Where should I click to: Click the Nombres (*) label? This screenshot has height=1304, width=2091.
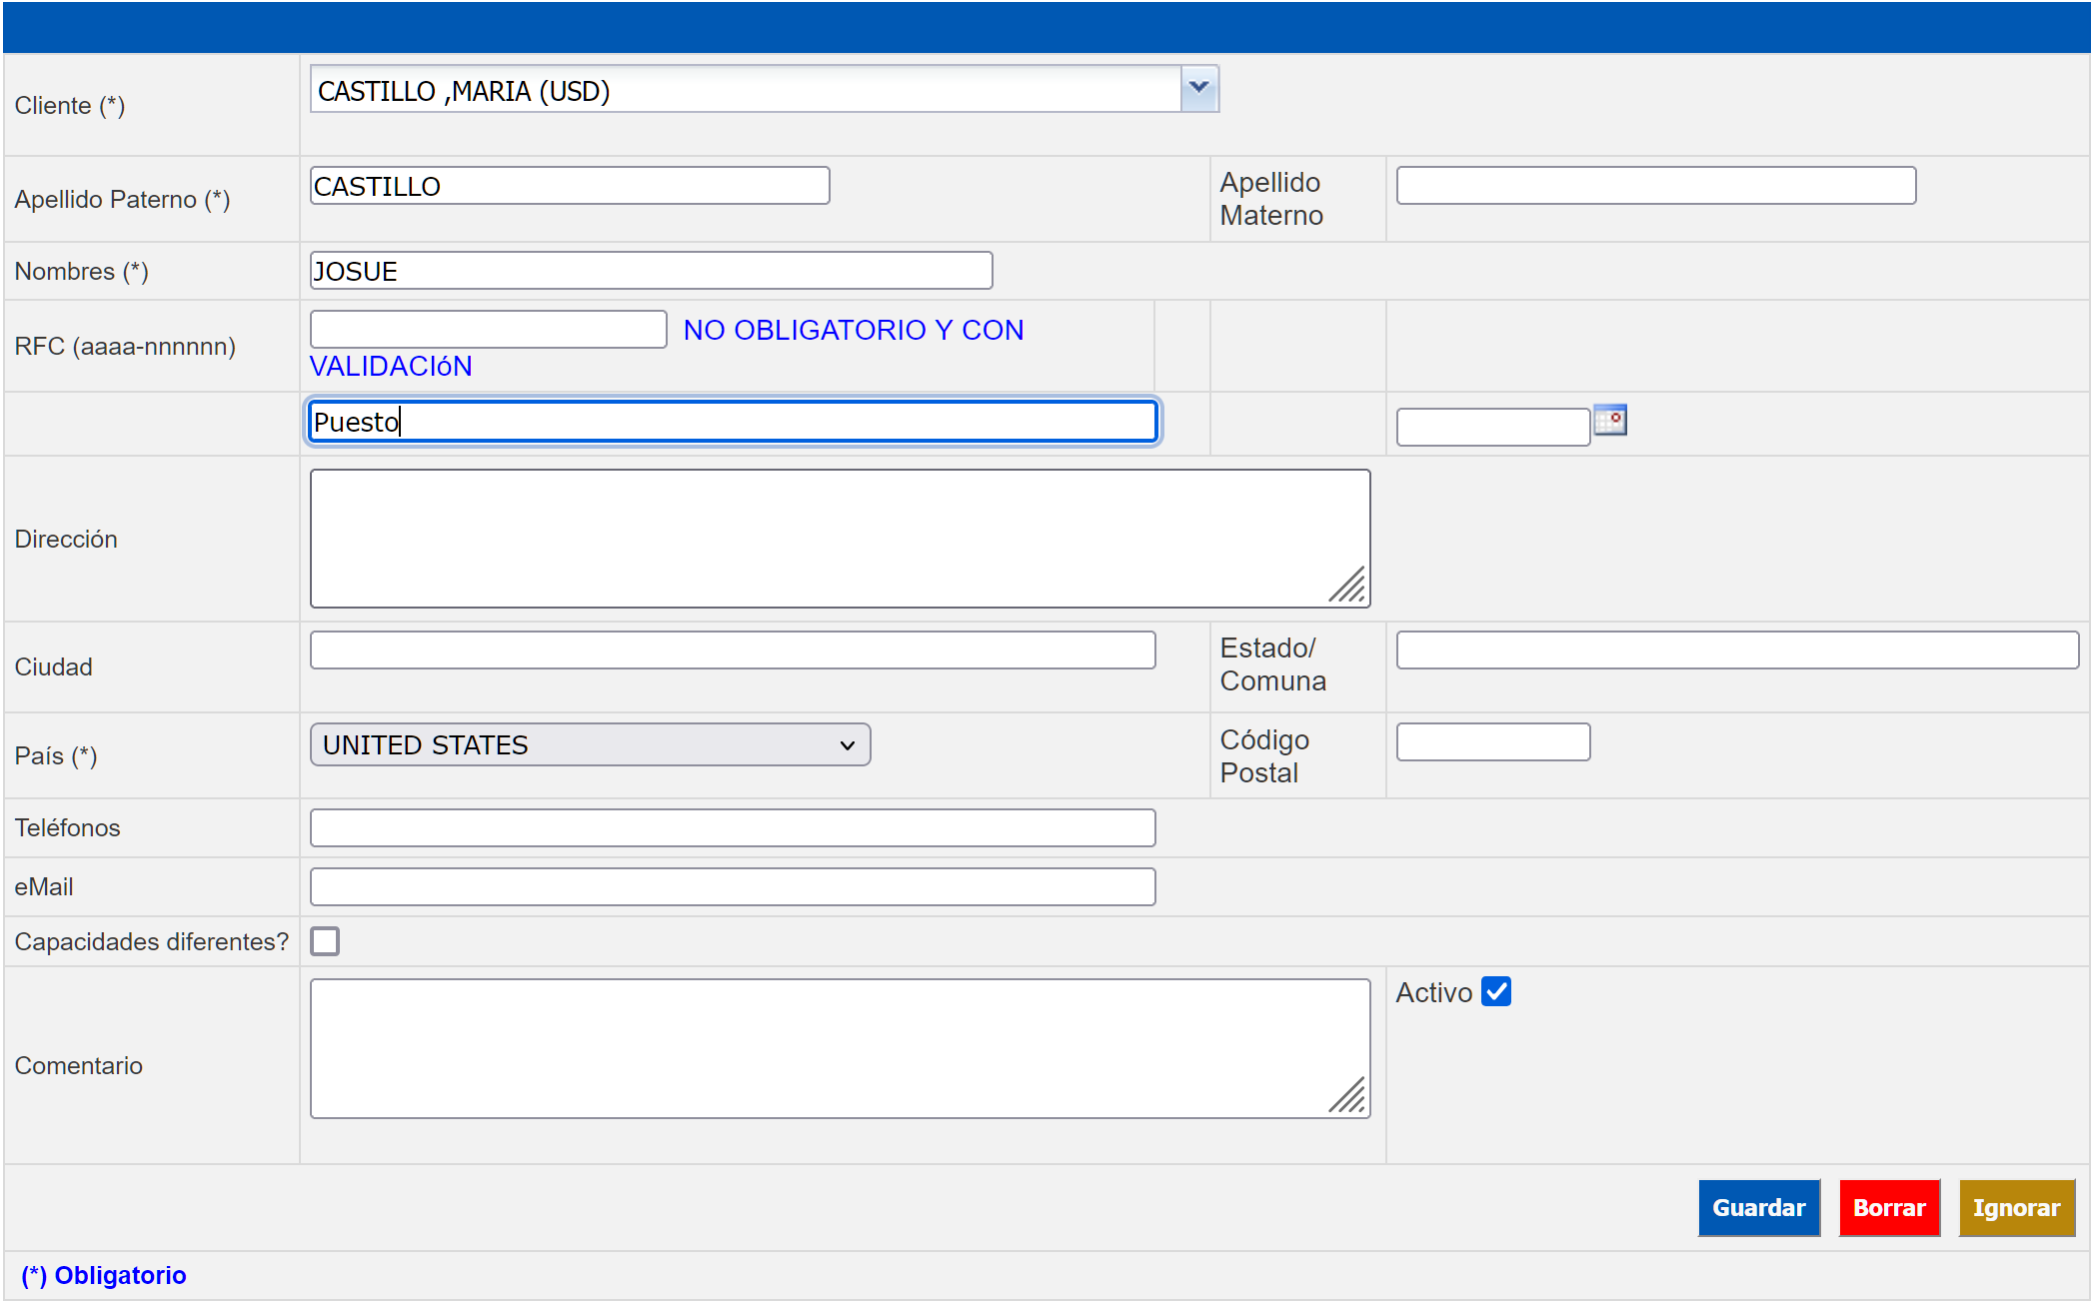81,271
